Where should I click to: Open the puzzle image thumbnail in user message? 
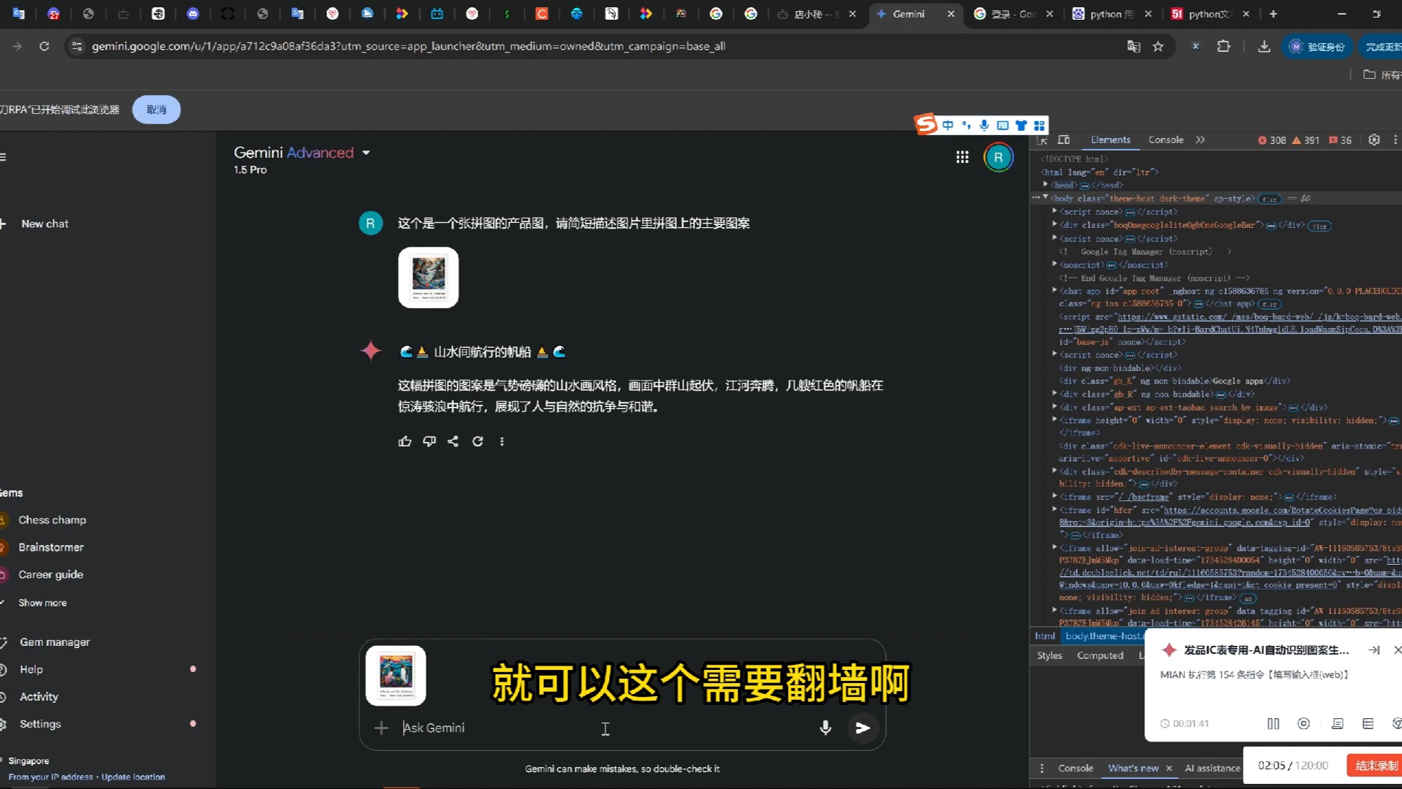[428, 278]
